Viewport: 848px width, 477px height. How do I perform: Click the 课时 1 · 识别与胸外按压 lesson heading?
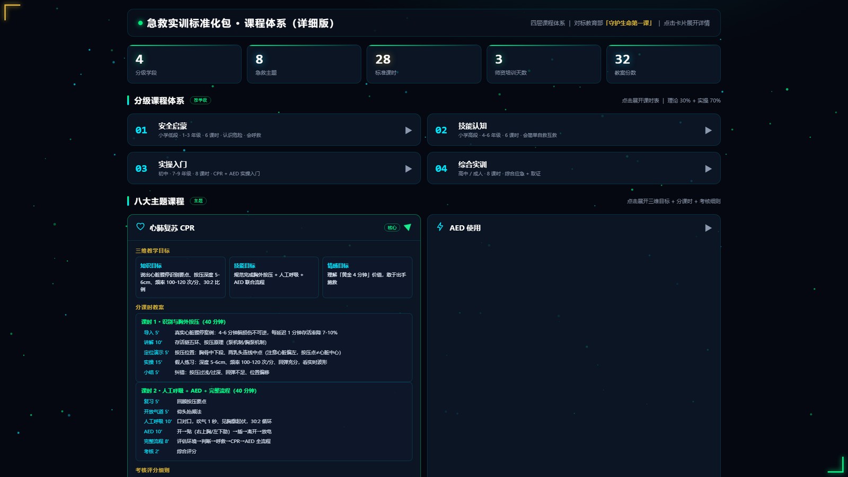183,322
